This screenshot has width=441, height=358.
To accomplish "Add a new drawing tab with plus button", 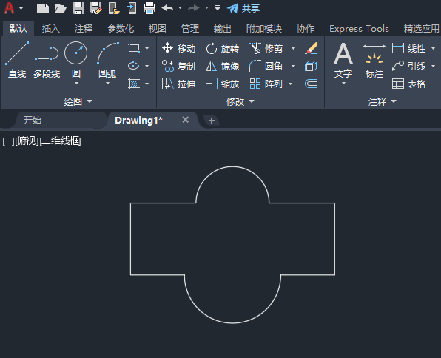I will coord(212,121).
